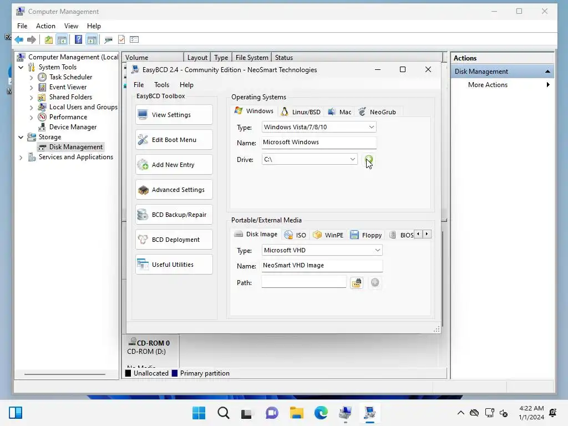The image size is (568, 426).
Task: Switch to the Mac operating system tab
Action: 339,112
